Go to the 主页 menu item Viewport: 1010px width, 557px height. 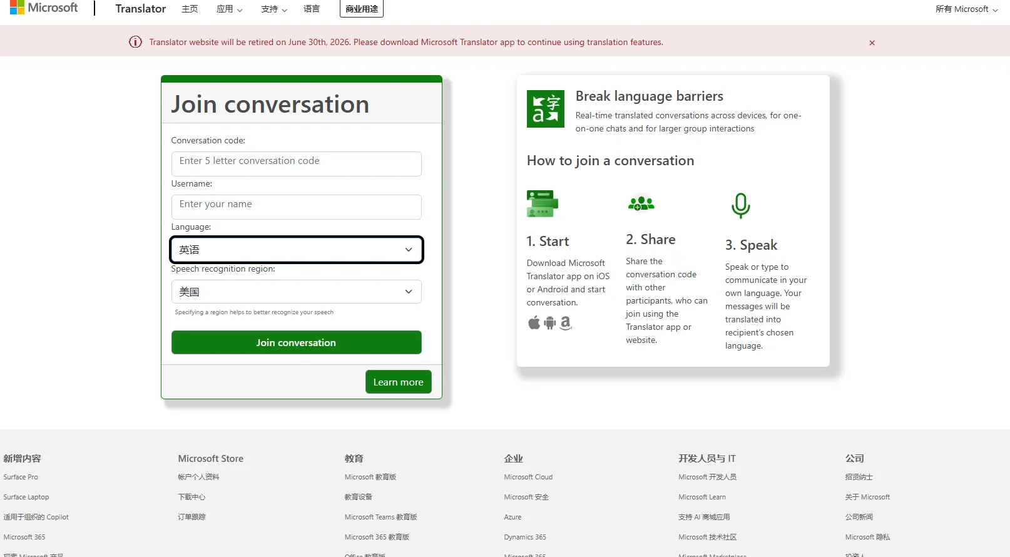tap(190, 9)
